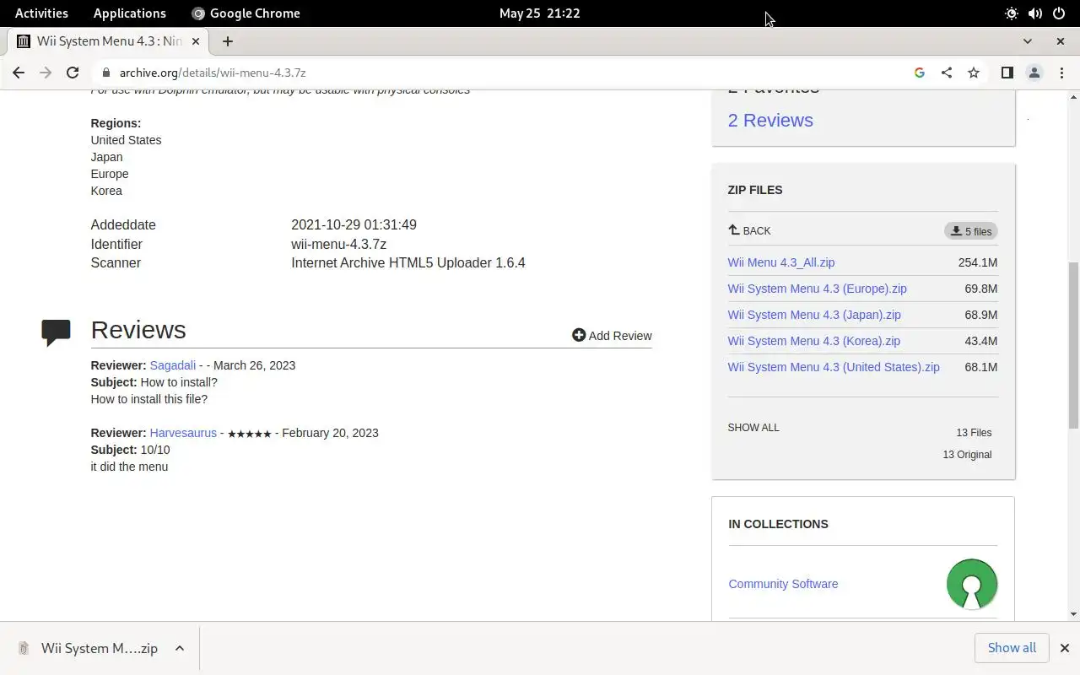1080x675 pixels.
Task: Click the scrollbar down arrow
Action: [x=1073, y=614]
